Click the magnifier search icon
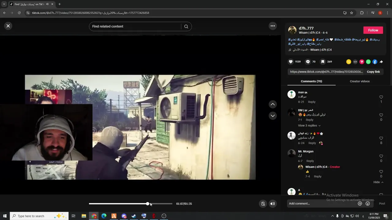Viewport: 392px width, 220px height. [186, 26]
